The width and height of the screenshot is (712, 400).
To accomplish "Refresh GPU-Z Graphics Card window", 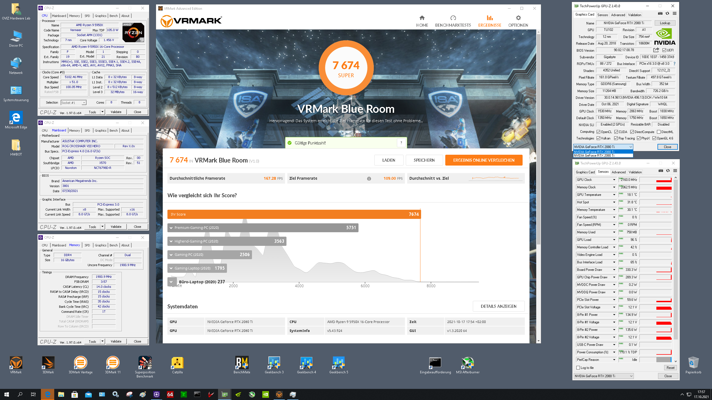I will pyautogui.click(x=667, y=14).
